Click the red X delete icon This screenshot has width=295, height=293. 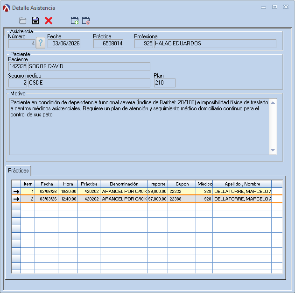coord(49,21)
